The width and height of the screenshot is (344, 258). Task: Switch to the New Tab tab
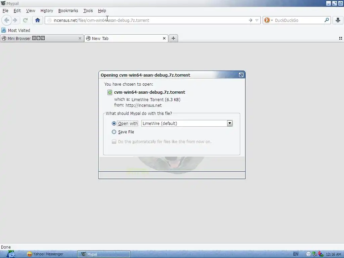[x=126, y=38]
